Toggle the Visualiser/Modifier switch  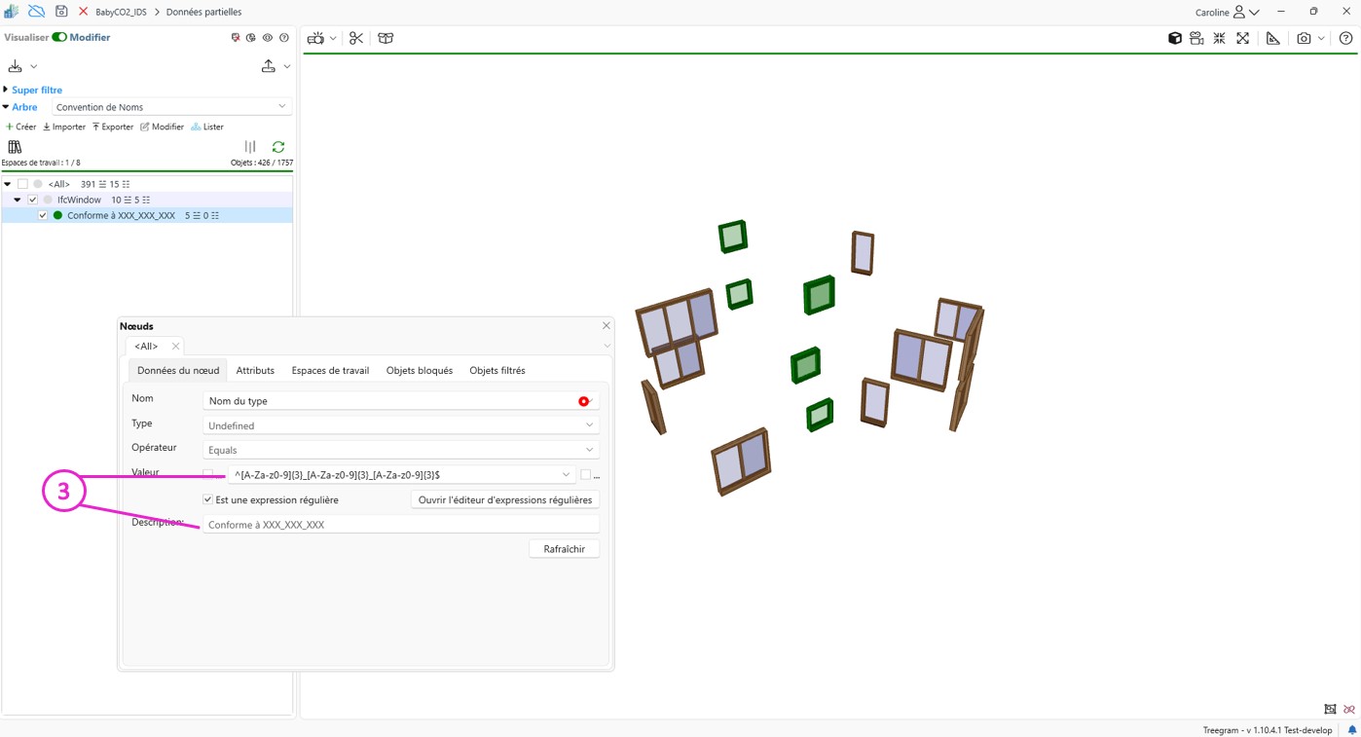click(59, 37)
